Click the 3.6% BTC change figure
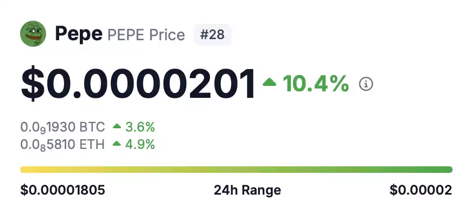The image size is (470, 212). [140, 127]
